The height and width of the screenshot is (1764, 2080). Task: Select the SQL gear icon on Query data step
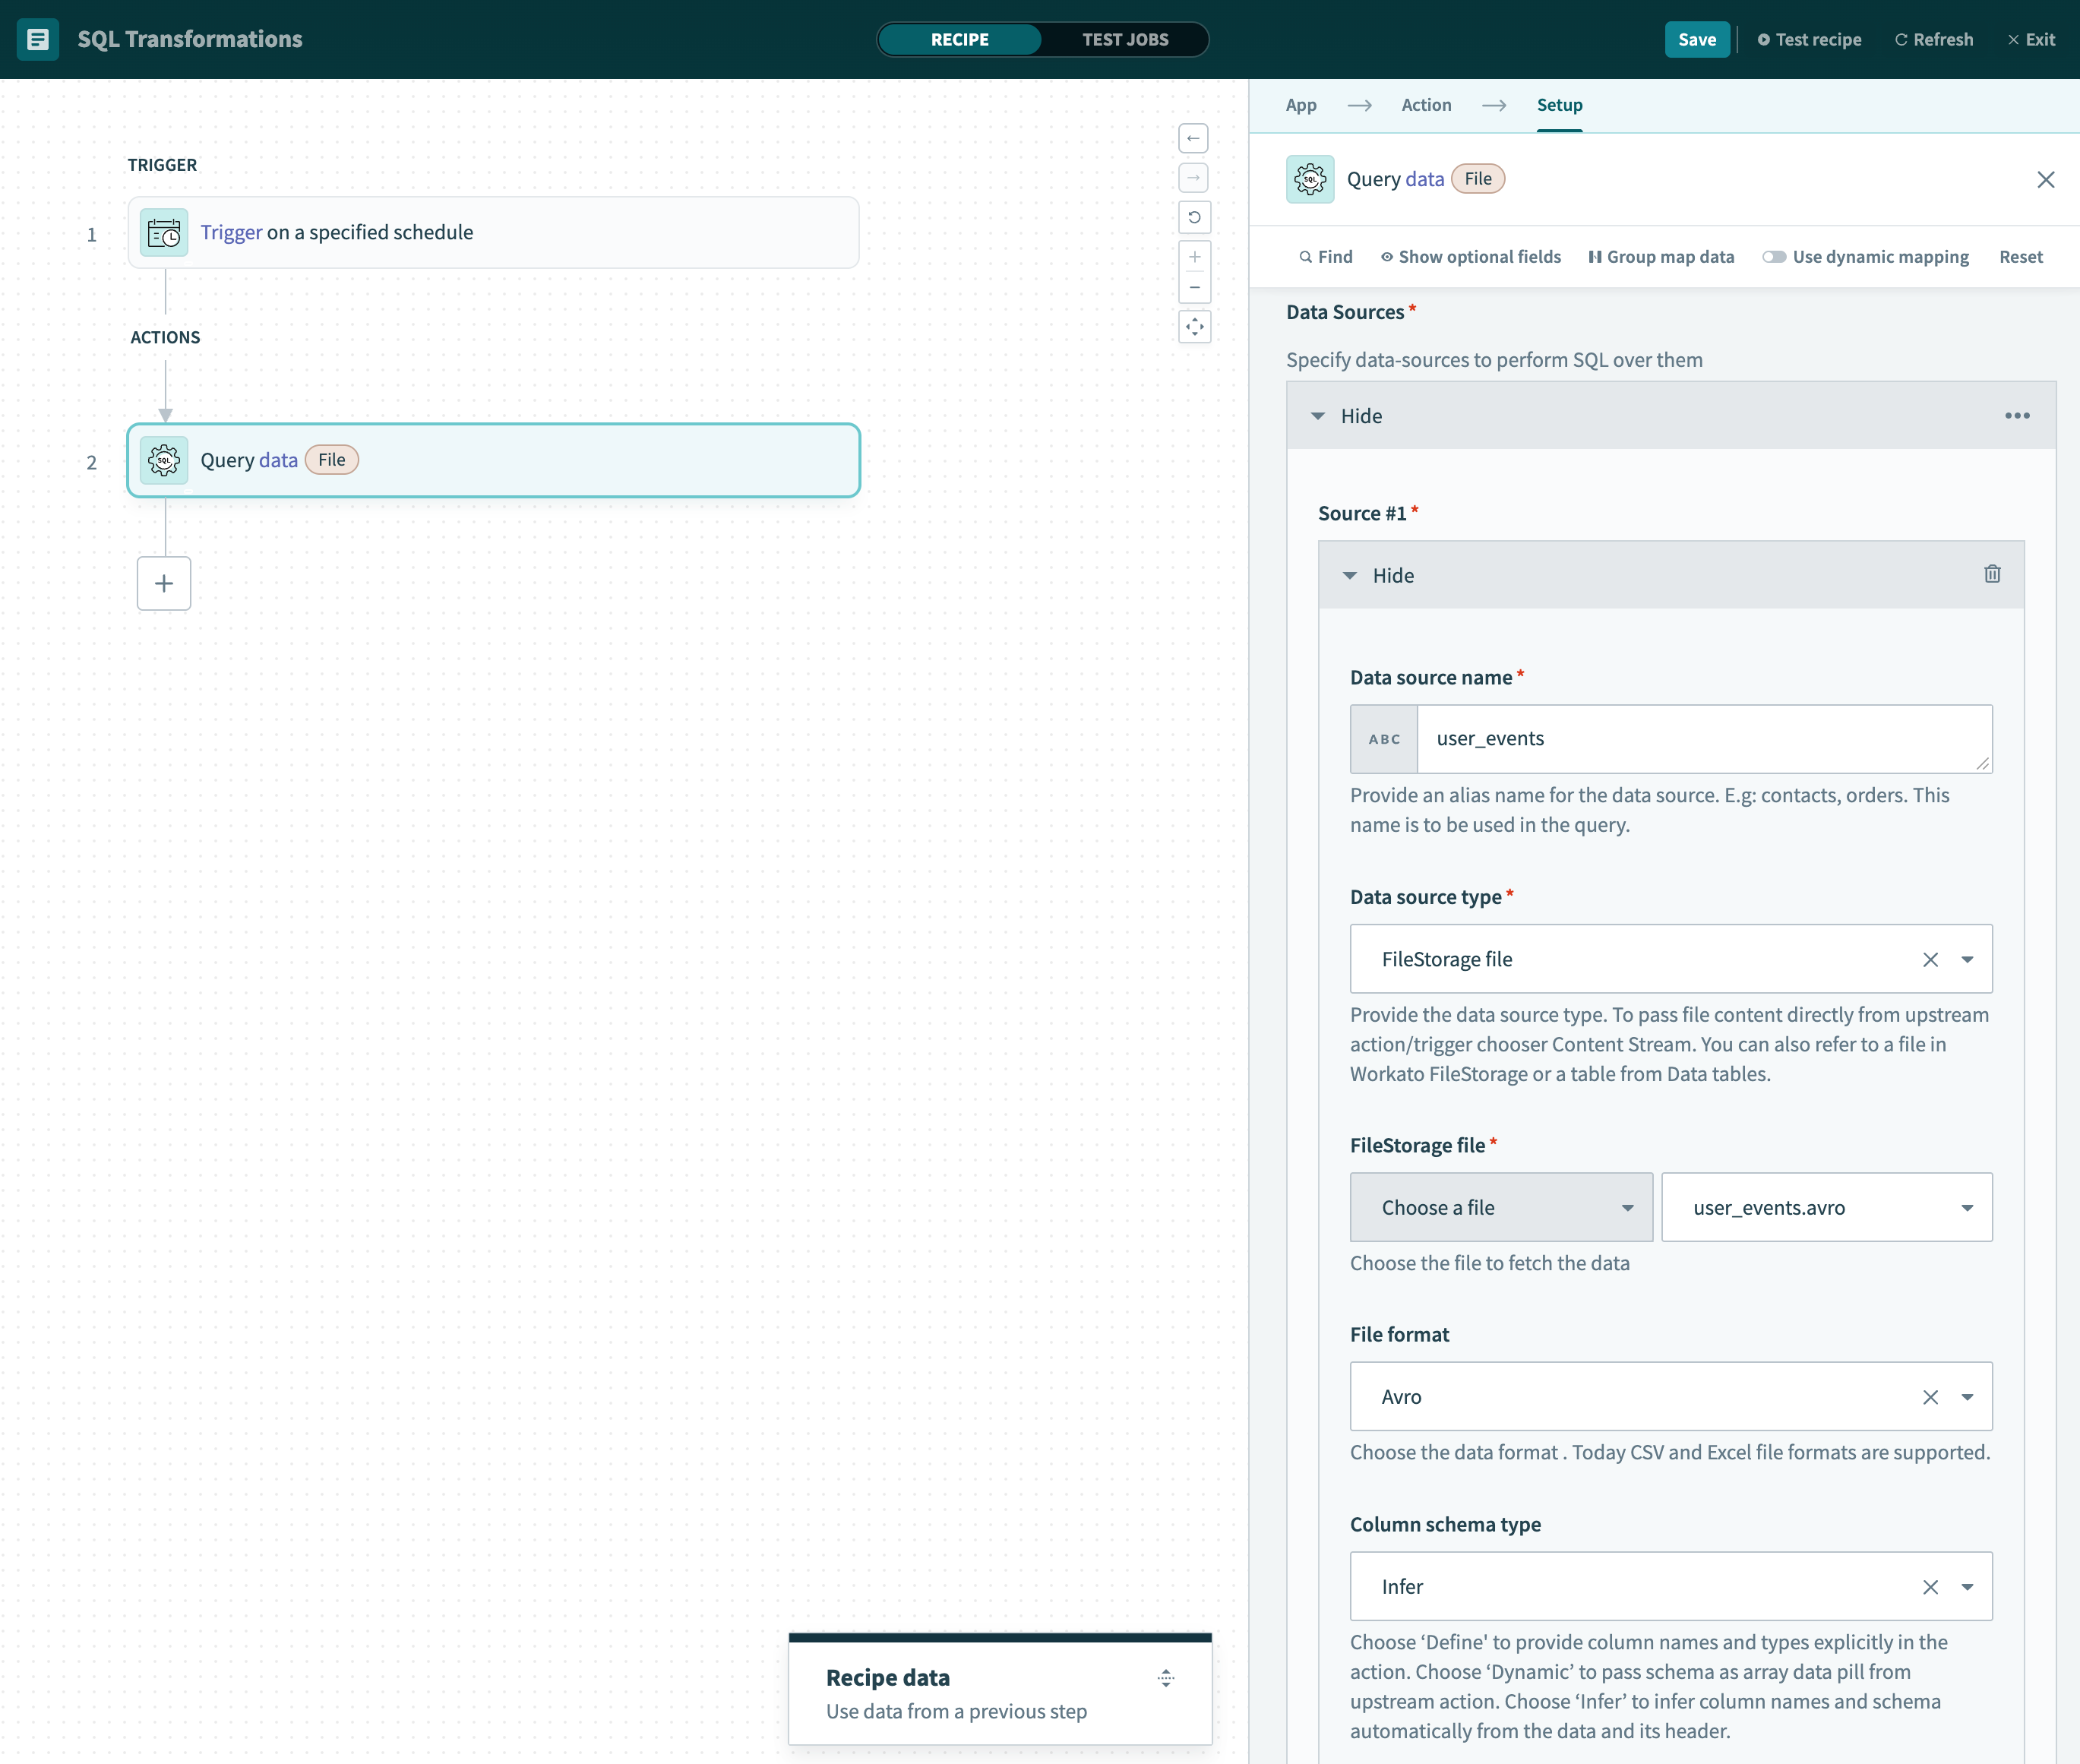[x=163, y=460]
